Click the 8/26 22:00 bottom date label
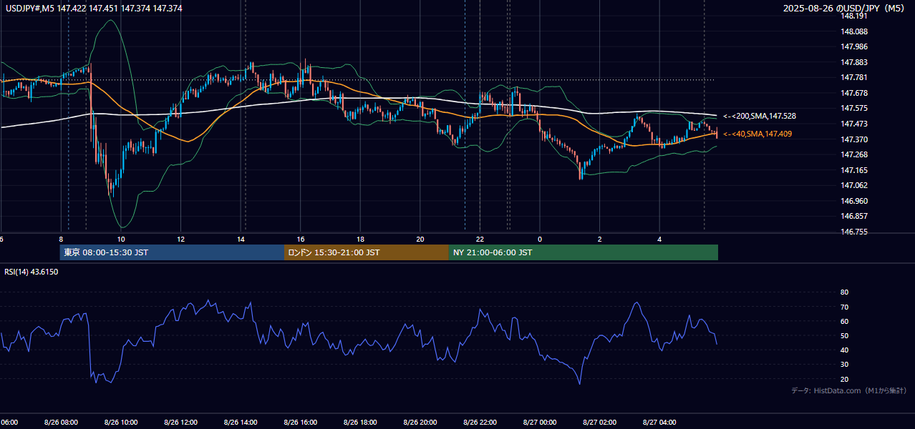This screenshot has width=915, height=429. pos(480,423)
